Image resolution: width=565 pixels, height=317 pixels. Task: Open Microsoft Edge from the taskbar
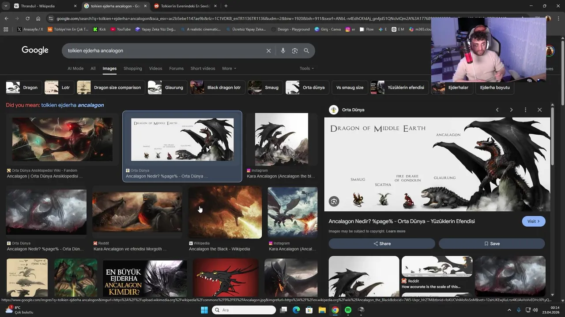click(x=296, y=310)
